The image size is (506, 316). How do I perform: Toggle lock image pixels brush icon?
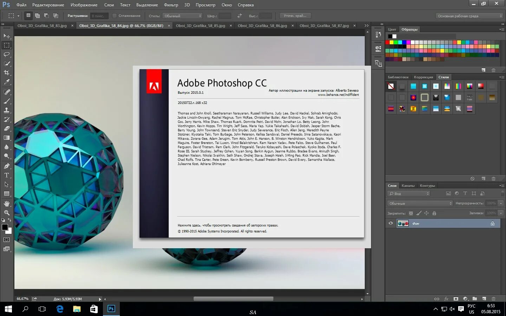point(419,213)
